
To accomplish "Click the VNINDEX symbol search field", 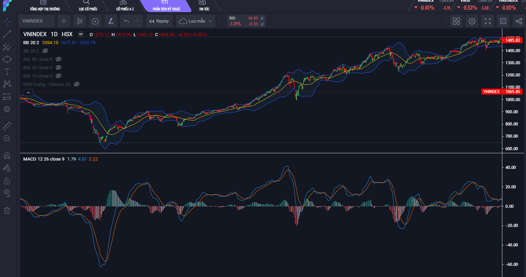I will pyautogui.click(x=37, y=21).
